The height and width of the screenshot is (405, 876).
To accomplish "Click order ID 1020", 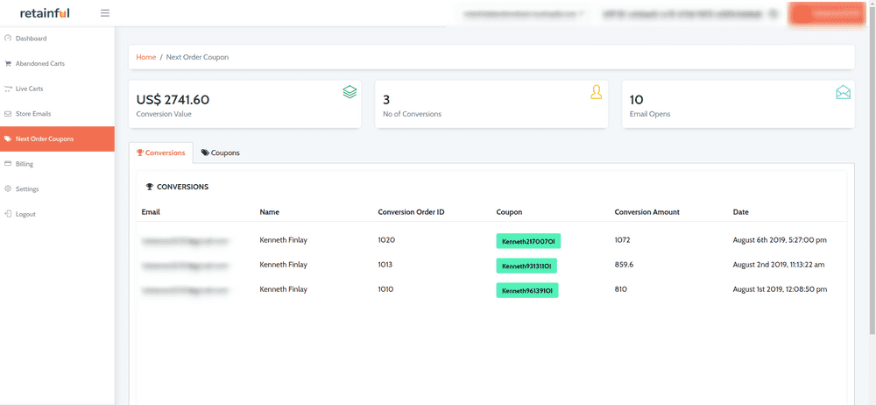I will [x=386, y=240].
